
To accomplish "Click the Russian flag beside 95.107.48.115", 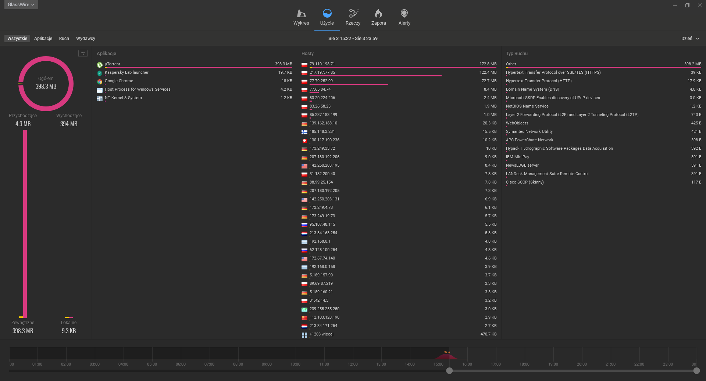I will tap(304, 225).
